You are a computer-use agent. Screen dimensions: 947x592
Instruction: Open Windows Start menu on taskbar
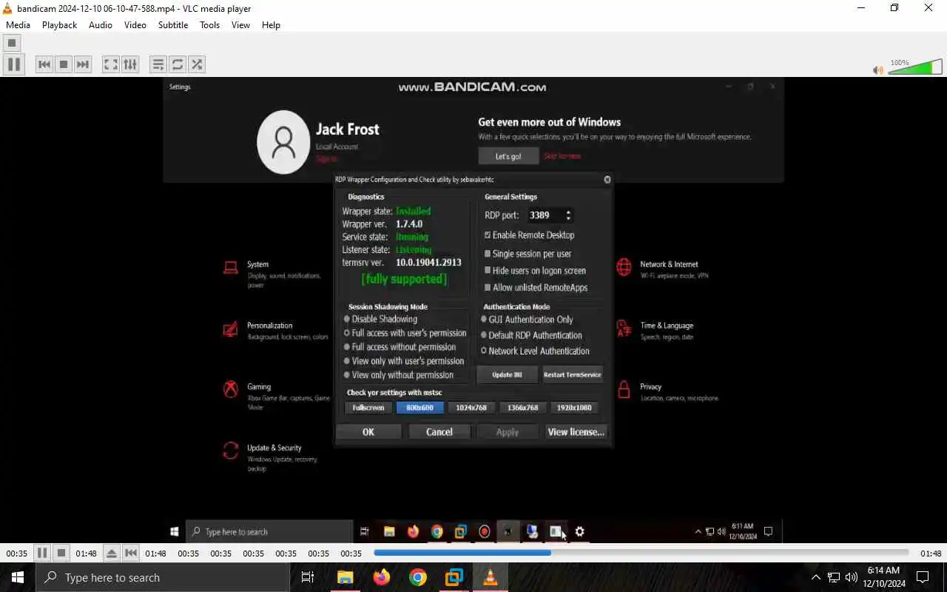18,577
